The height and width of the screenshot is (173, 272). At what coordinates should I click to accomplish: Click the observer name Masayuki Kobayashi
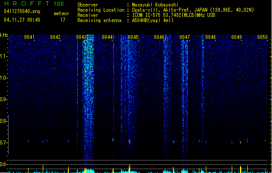click(155, 5)
